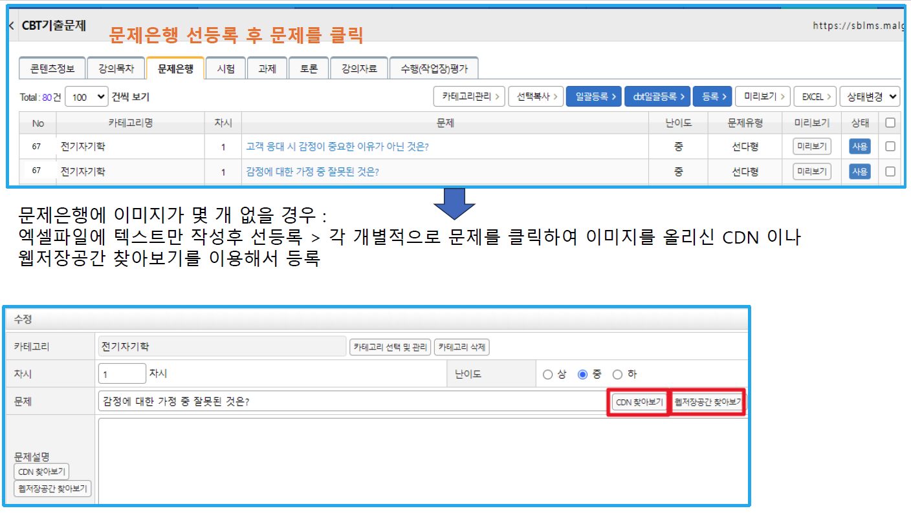Click the EXCEL export button
Screen dimensions: 911x513
tap(815, 97)
